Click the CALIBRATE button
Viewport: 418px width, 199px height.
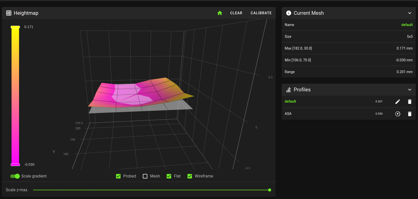(x=261, y=13)
